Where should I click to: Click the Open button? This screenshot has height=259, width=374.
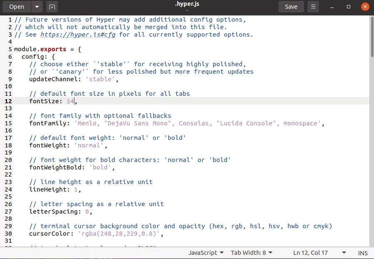[17, 7]
